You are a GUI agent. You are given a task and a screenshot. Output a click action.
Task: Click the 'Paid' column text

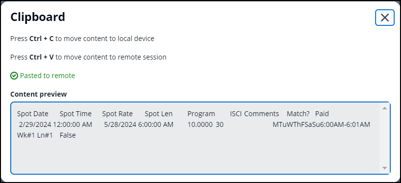pos(322,114)
